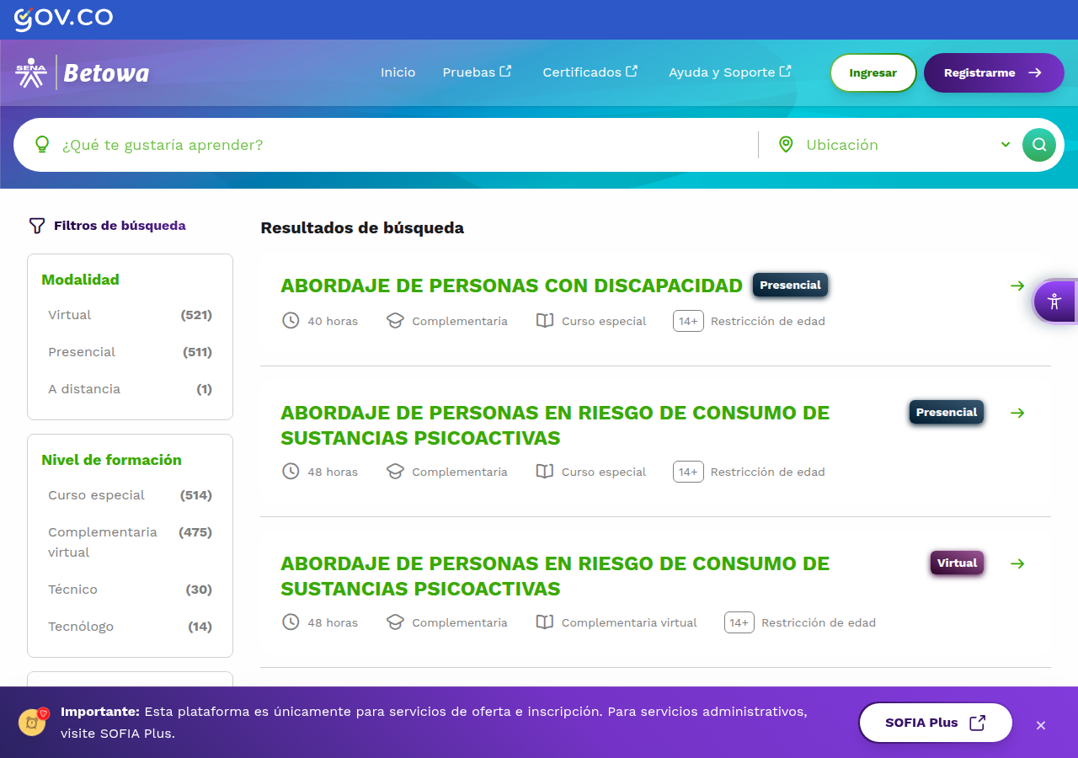Click the Presencial badge on Discapacidad course

pyautogui.click(x=790, y=286)
